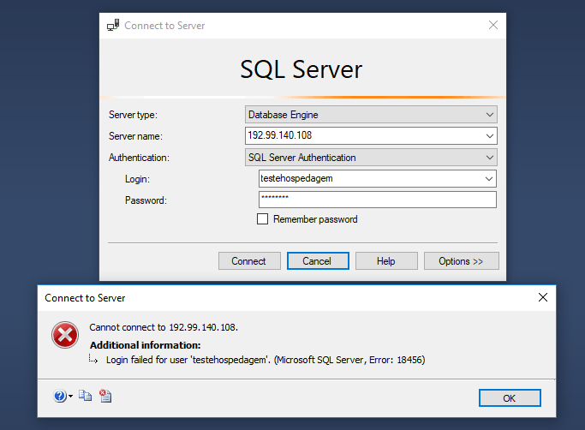
Task: Click the Connect button
Action: click(x=249, y=261)
